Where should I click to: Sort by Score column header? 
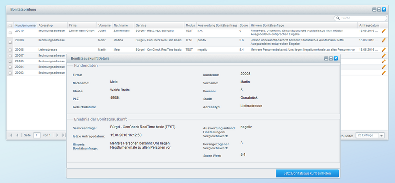(244, 25)
